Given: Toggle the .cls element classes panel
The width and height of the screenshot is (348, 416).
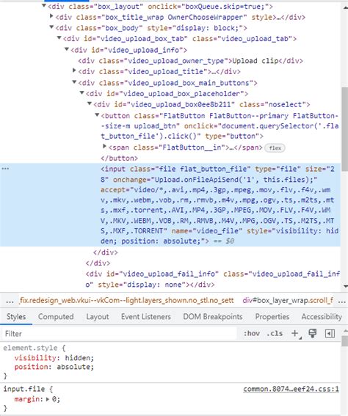Looking at the screenshot, I should [275, 334].
